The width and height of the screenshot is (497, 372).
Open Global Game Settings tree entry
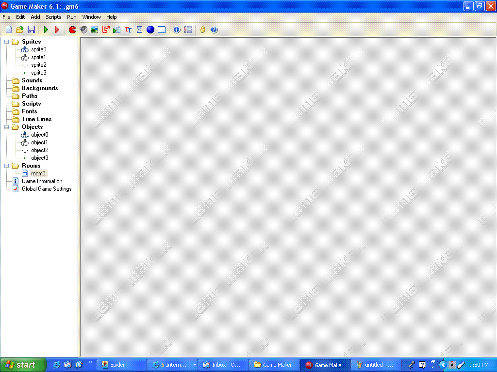coord(47,189)
